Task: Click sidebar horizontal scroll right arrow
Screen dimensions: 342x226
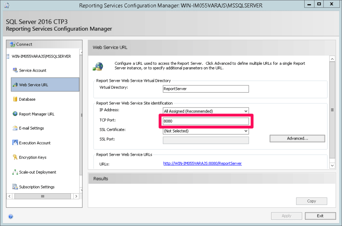Action: pos(76,196)
